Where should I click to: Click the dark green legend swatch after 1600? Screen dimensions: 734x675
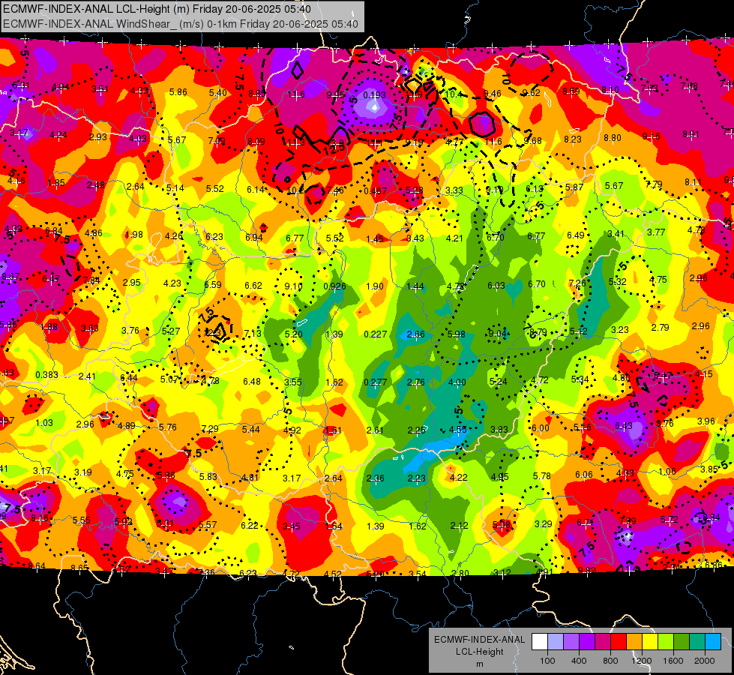coord(682,642)
